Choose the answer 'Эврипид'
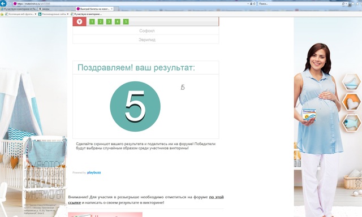 tap(146, 40)
